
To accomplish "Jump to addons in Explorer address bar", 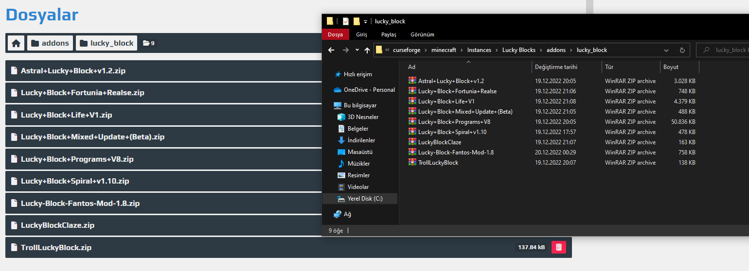I will (556, 50).
